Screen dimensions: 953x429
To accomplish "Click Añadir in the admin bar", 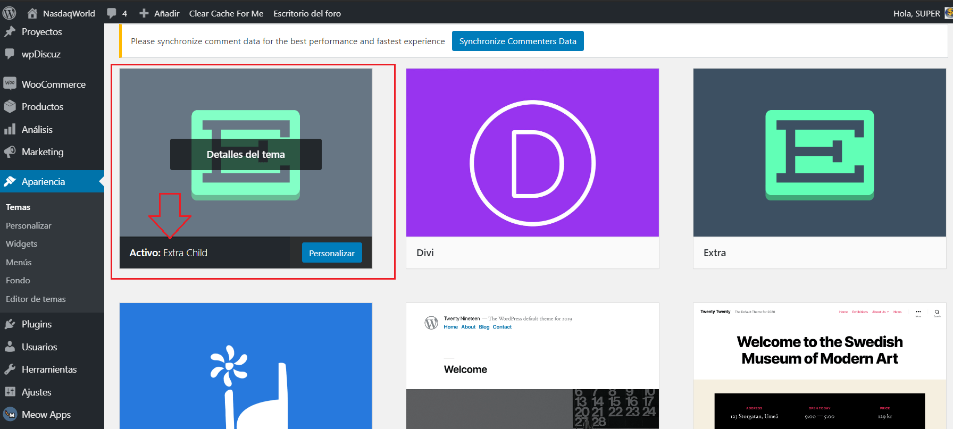I will [x=167, y=13].
